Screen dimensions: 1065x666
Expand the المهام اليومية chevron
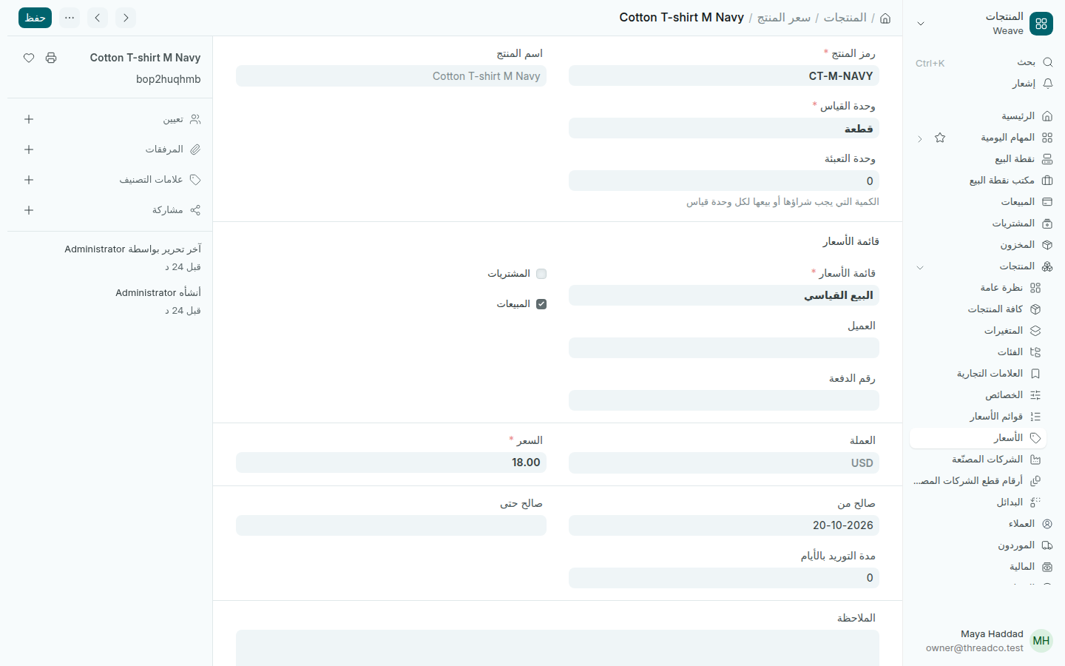(x=920, y=138)
